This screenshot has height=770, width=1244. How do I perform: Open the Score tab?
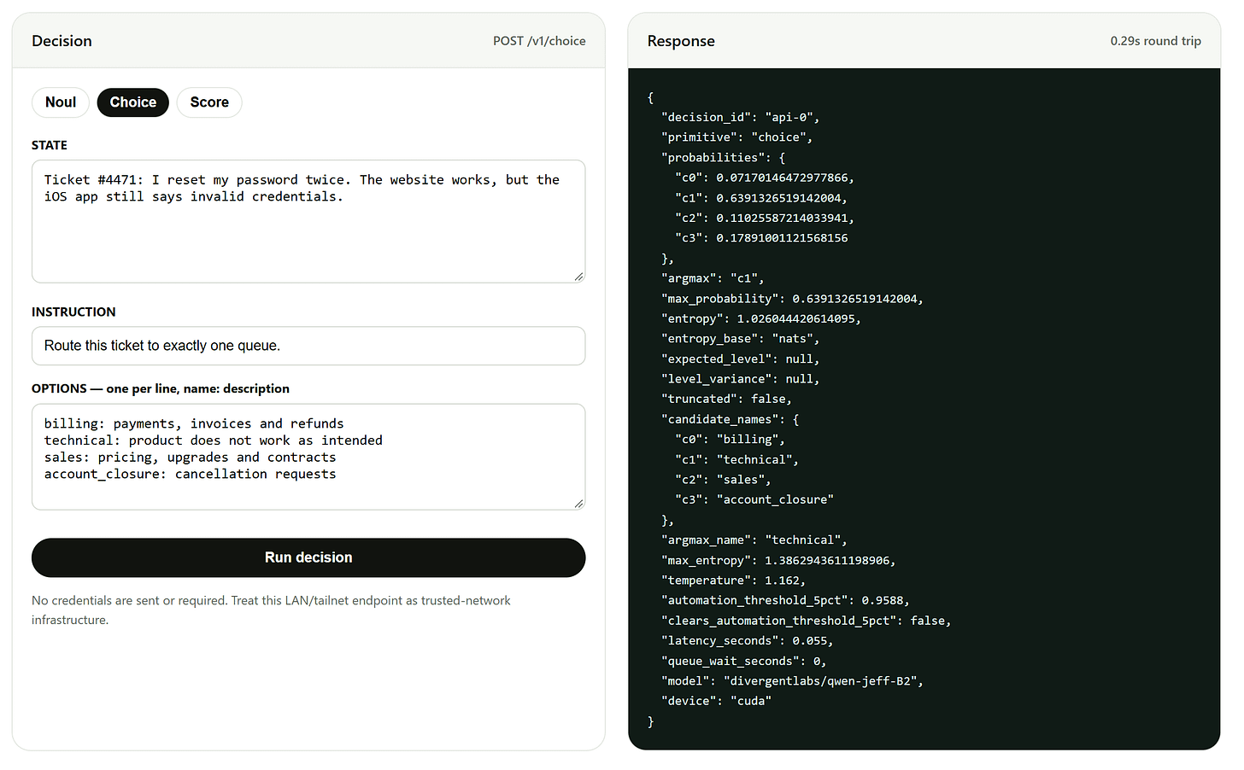point(209,102)
